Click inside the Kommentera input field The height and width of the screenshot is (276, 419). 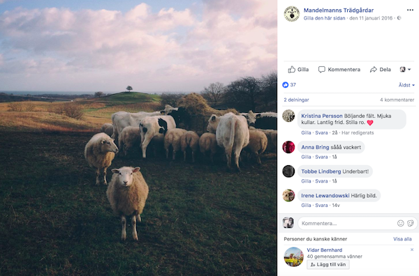click(347, 223)
